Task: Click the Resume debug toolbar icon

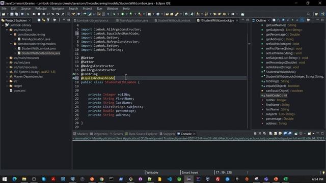Action: tap(34, 14)
